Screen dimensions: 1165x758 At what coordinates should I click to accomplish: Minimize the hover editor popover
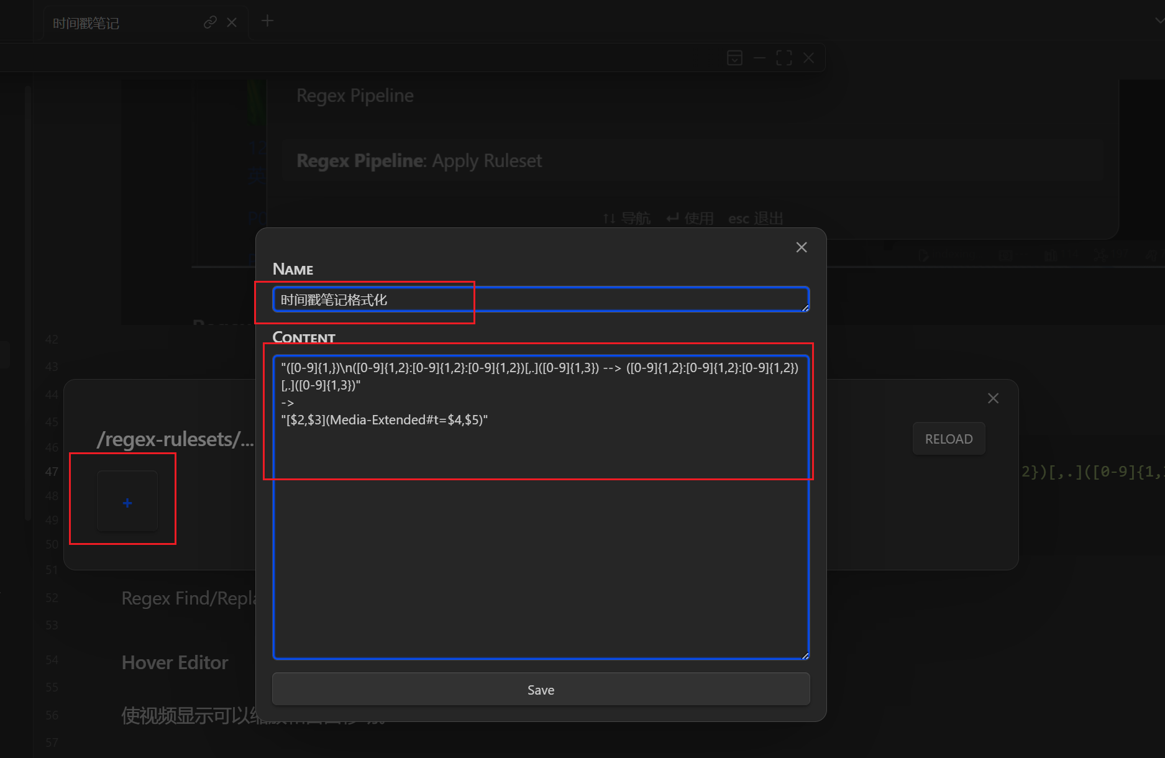tap(759, 58)
